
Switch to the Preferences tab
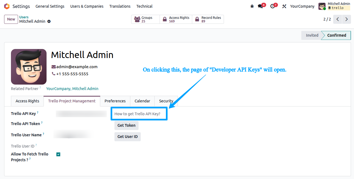tap(115, 101)
